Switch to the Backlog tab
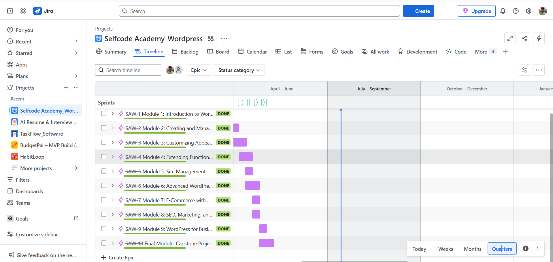This screenshot has height=262, width=553. point(185,52)
